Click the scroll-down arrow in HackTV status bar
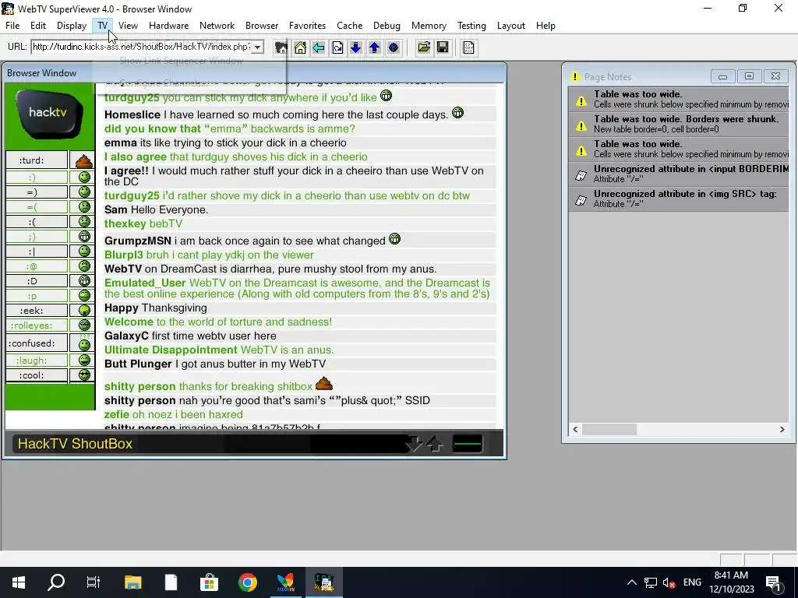Screen dimensions: 798x598 tap(415, 444)
